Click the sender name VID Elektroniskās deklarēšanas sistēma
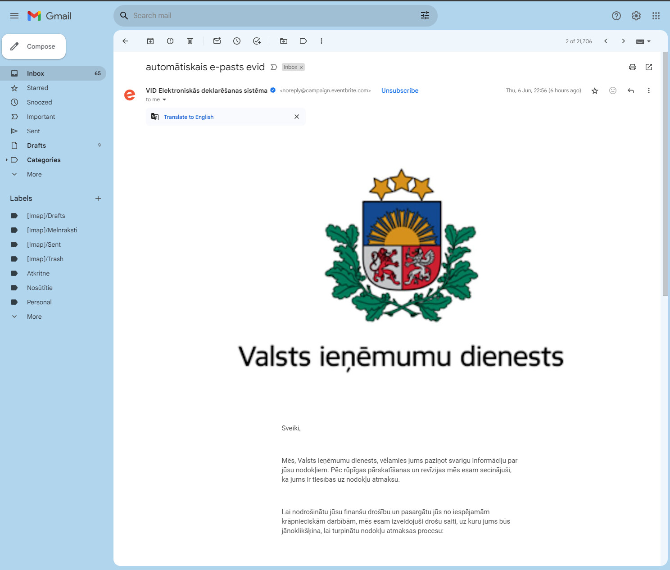Viewport: 670px width, 570px height. [x=207, y=90]
